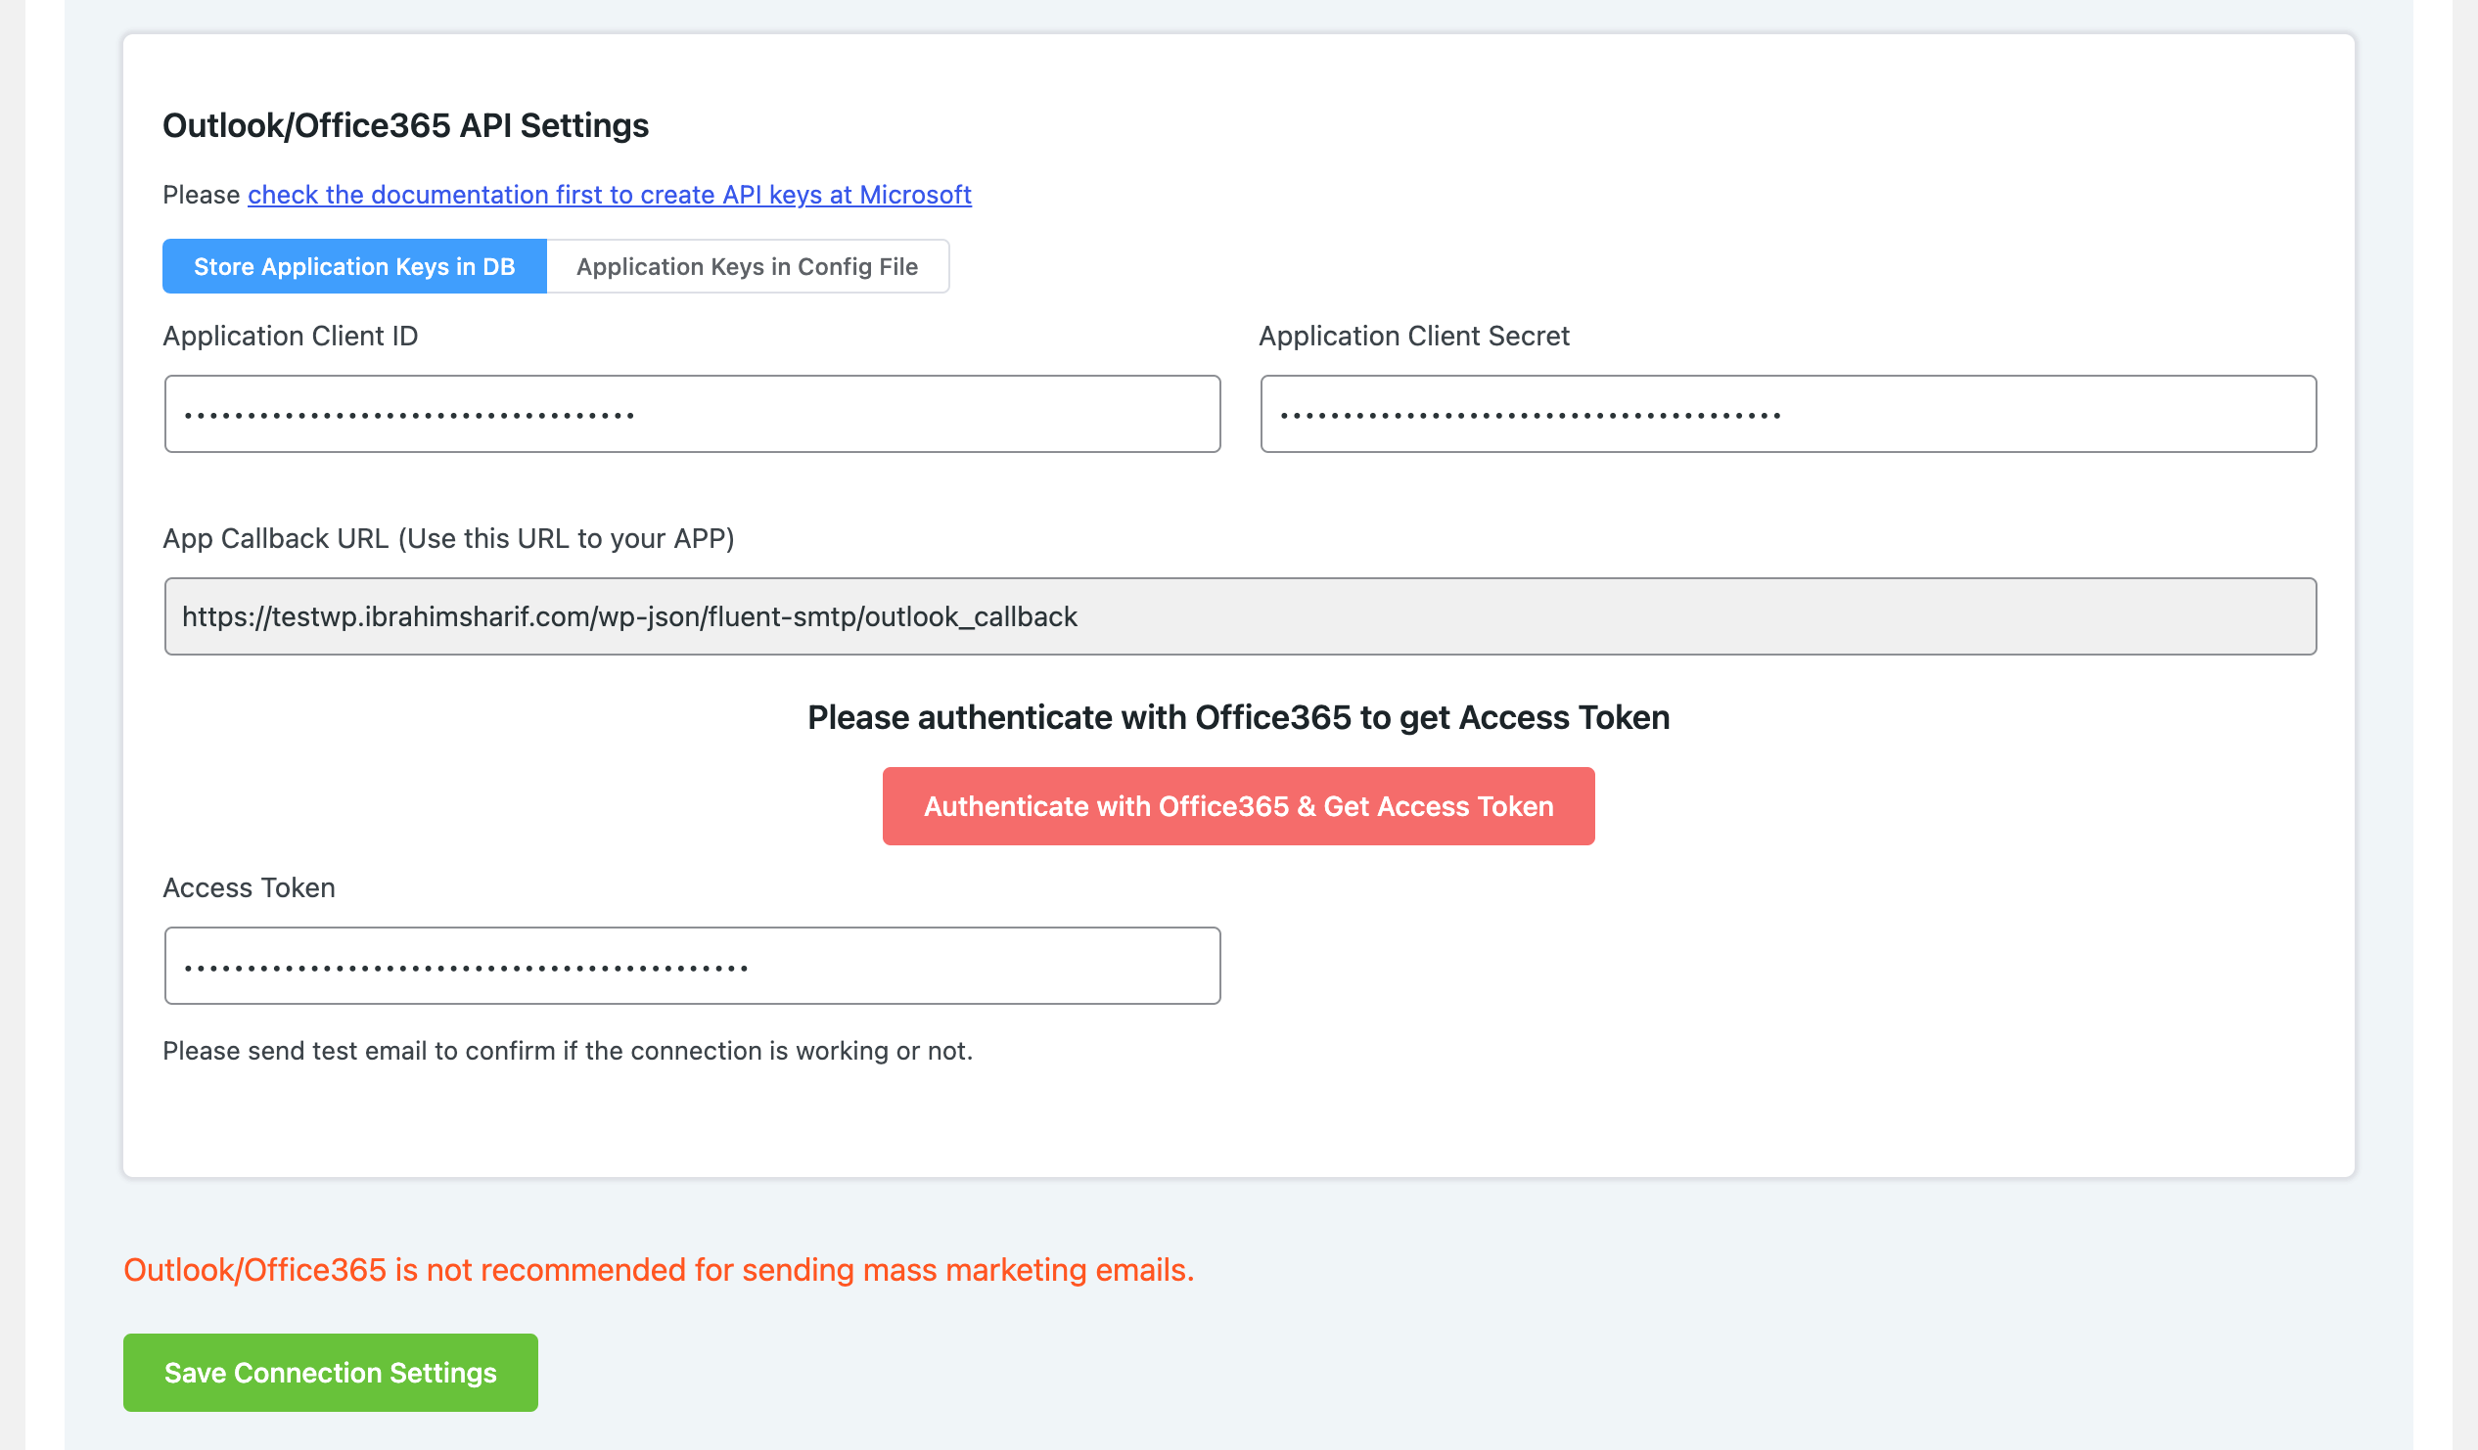Click the mass marketing emails warning text
This screenshot has height=1450, width=2478.
(x=659, y=1270)
